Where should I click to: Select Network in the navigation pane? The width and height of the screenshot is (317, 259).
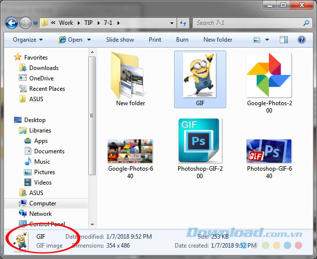(41, 214)
